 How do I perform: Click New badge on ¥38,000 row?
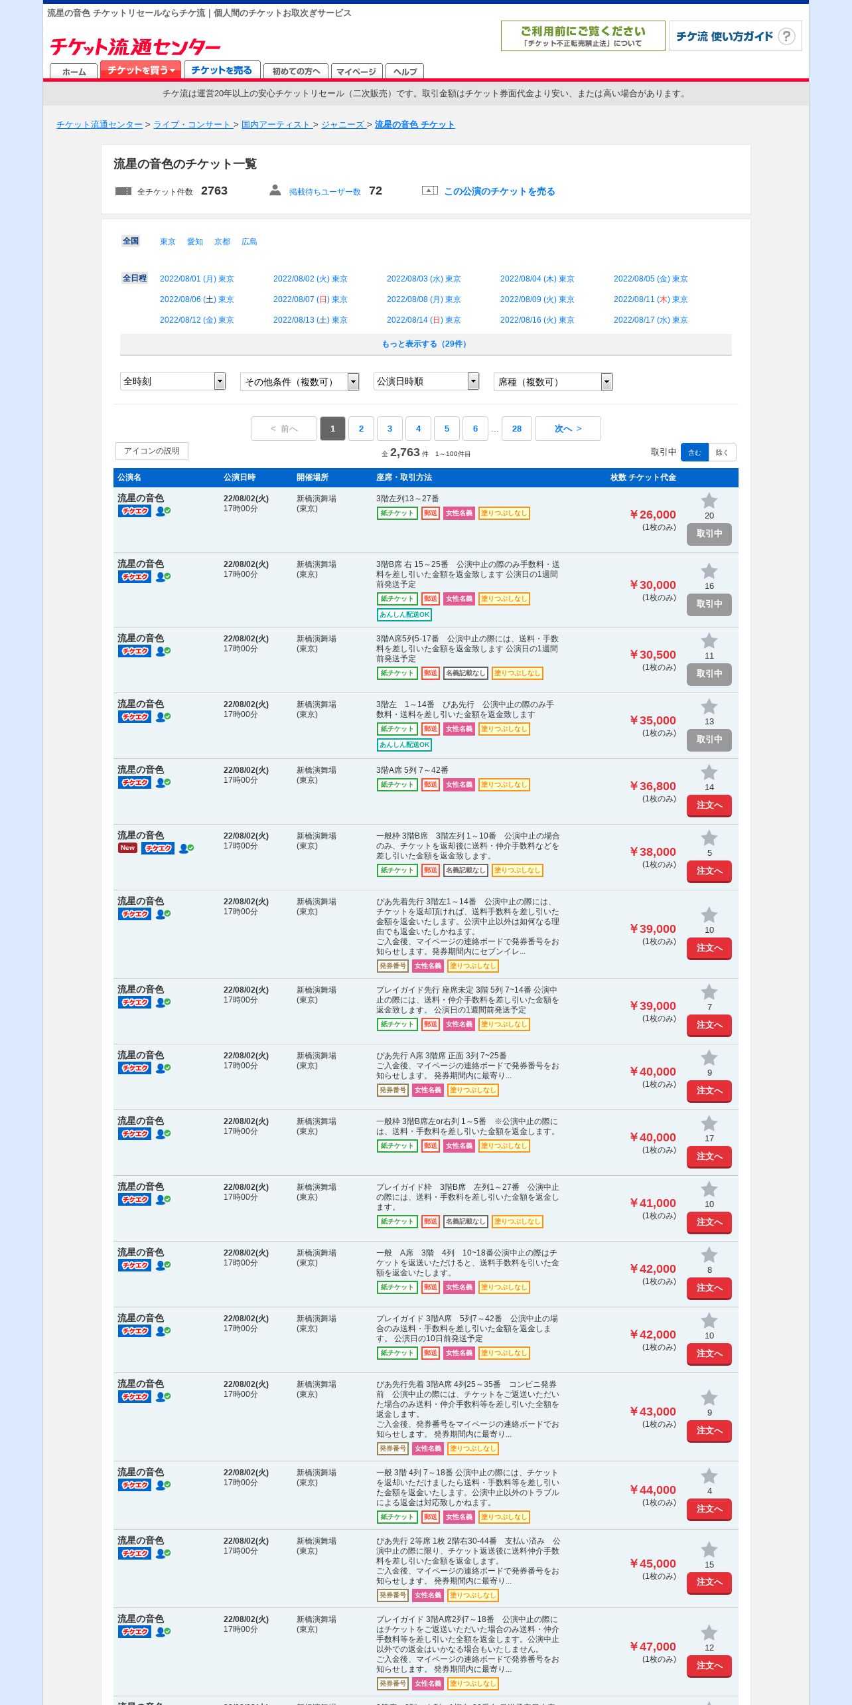(x=127, y=848)
